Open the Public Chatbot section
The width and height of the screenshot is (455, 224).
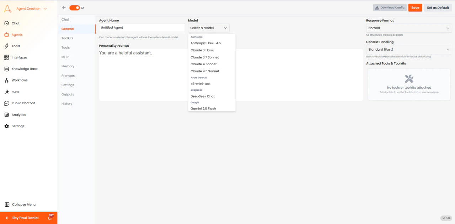coord(23,103)
